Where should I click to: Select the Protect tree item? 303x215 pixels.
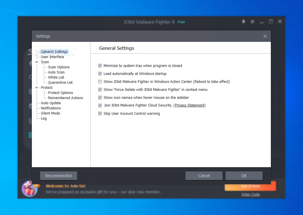click(x=47, y=88)
